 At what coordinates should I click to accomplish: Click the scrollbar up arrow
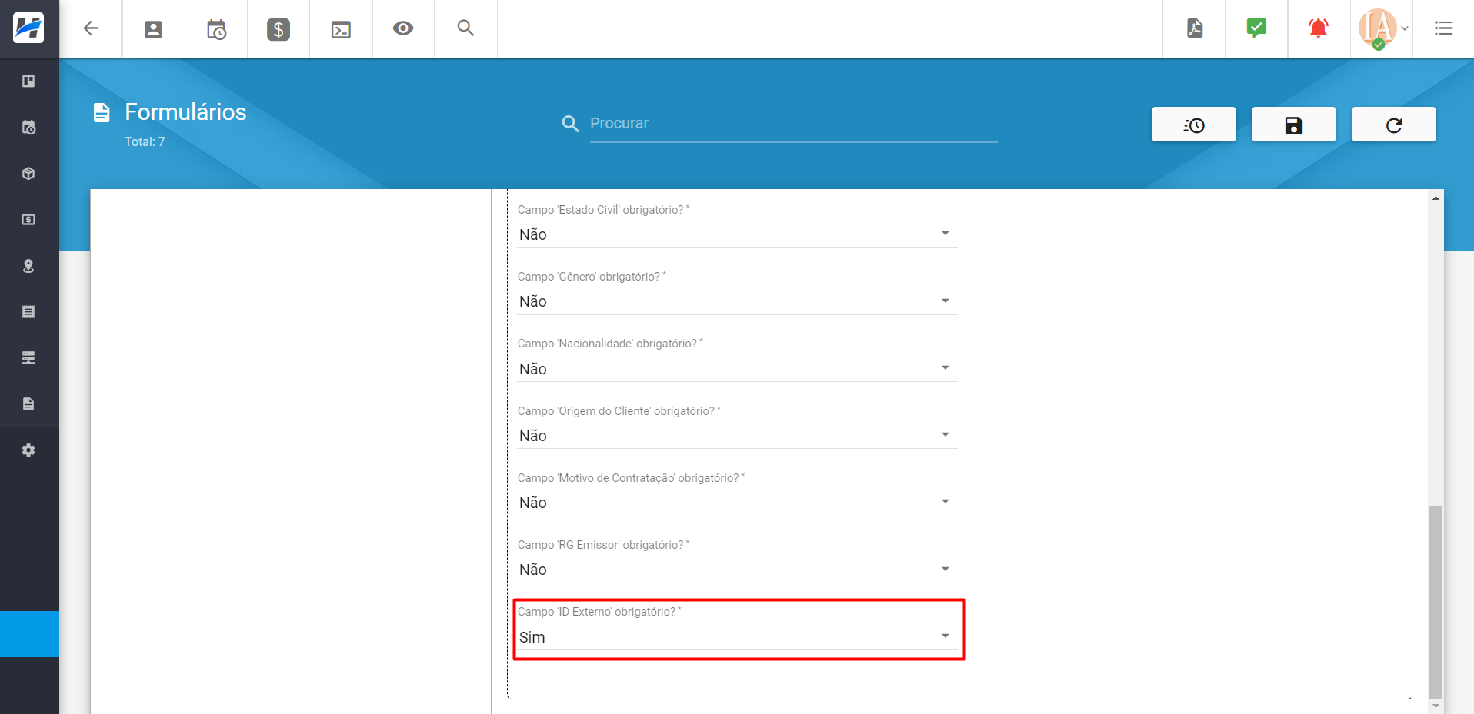tap(1436, 198)
